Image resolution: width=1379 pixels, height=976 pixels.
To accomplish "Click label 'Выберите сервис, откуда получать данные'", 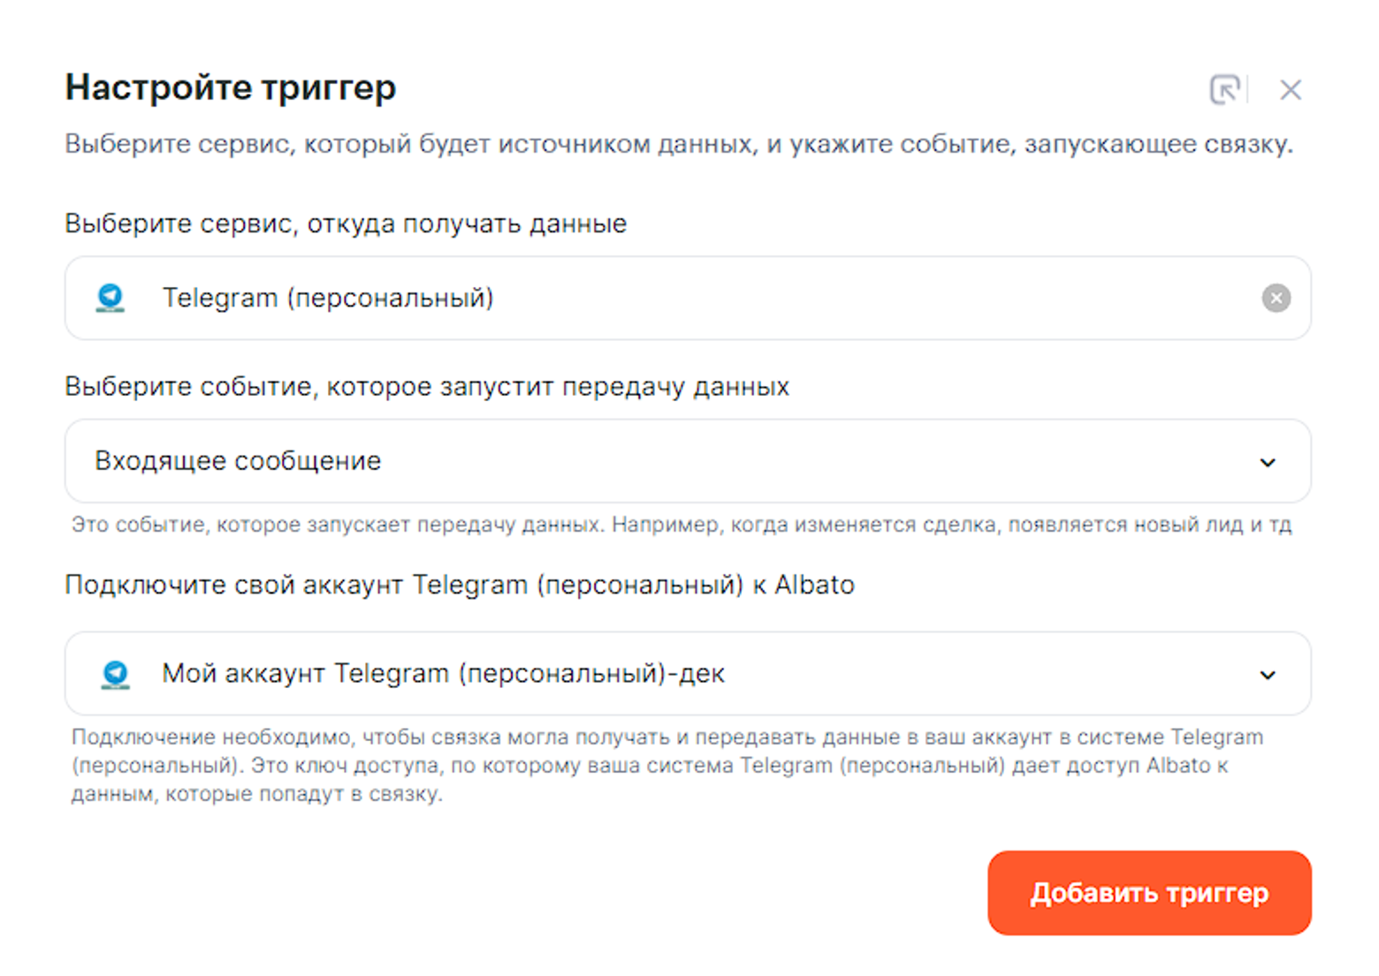I will pos(346,224).
